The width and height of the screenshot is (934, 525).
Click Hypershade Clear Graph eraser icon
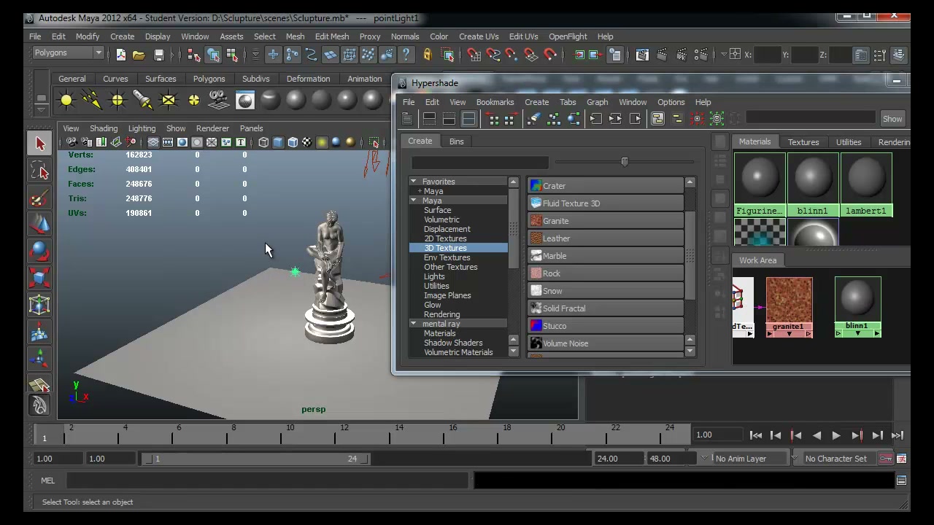click(534, 119)
